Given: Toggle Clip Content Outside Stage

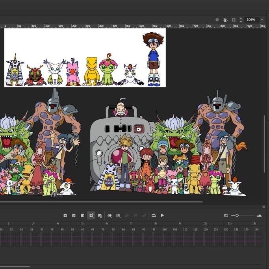Looking at the screenshot, I should point(234,20).
